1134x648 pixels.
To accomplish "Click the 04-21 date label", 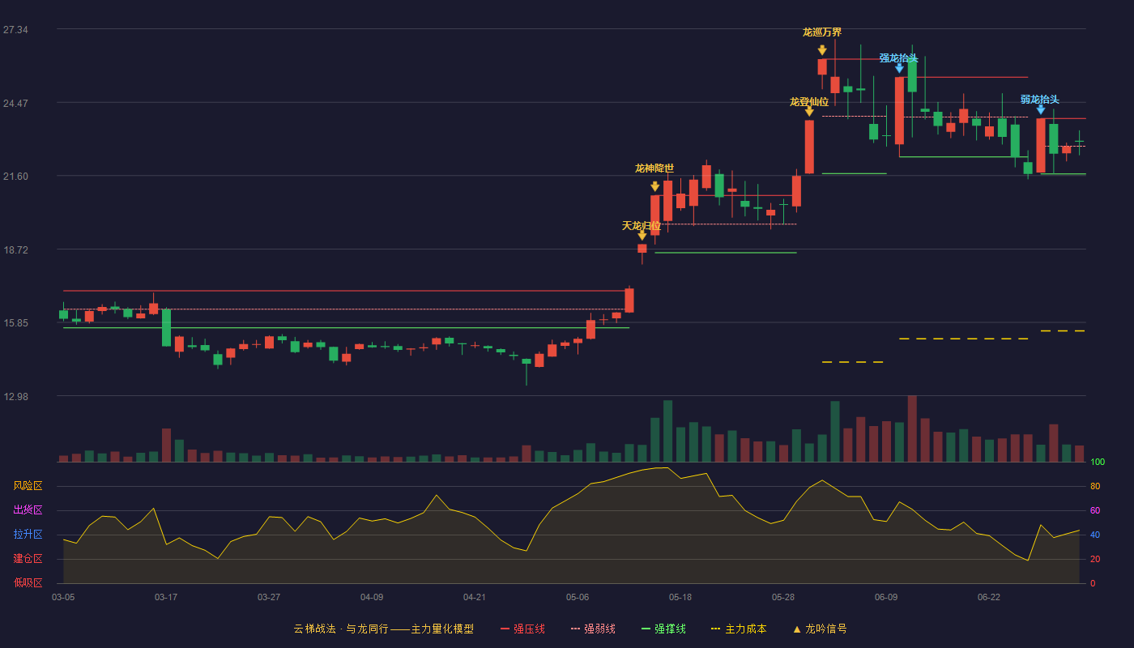I will (475, 597).
